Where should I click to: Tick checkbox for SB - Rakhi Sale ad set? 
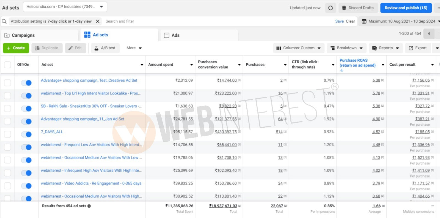(7, 108)
